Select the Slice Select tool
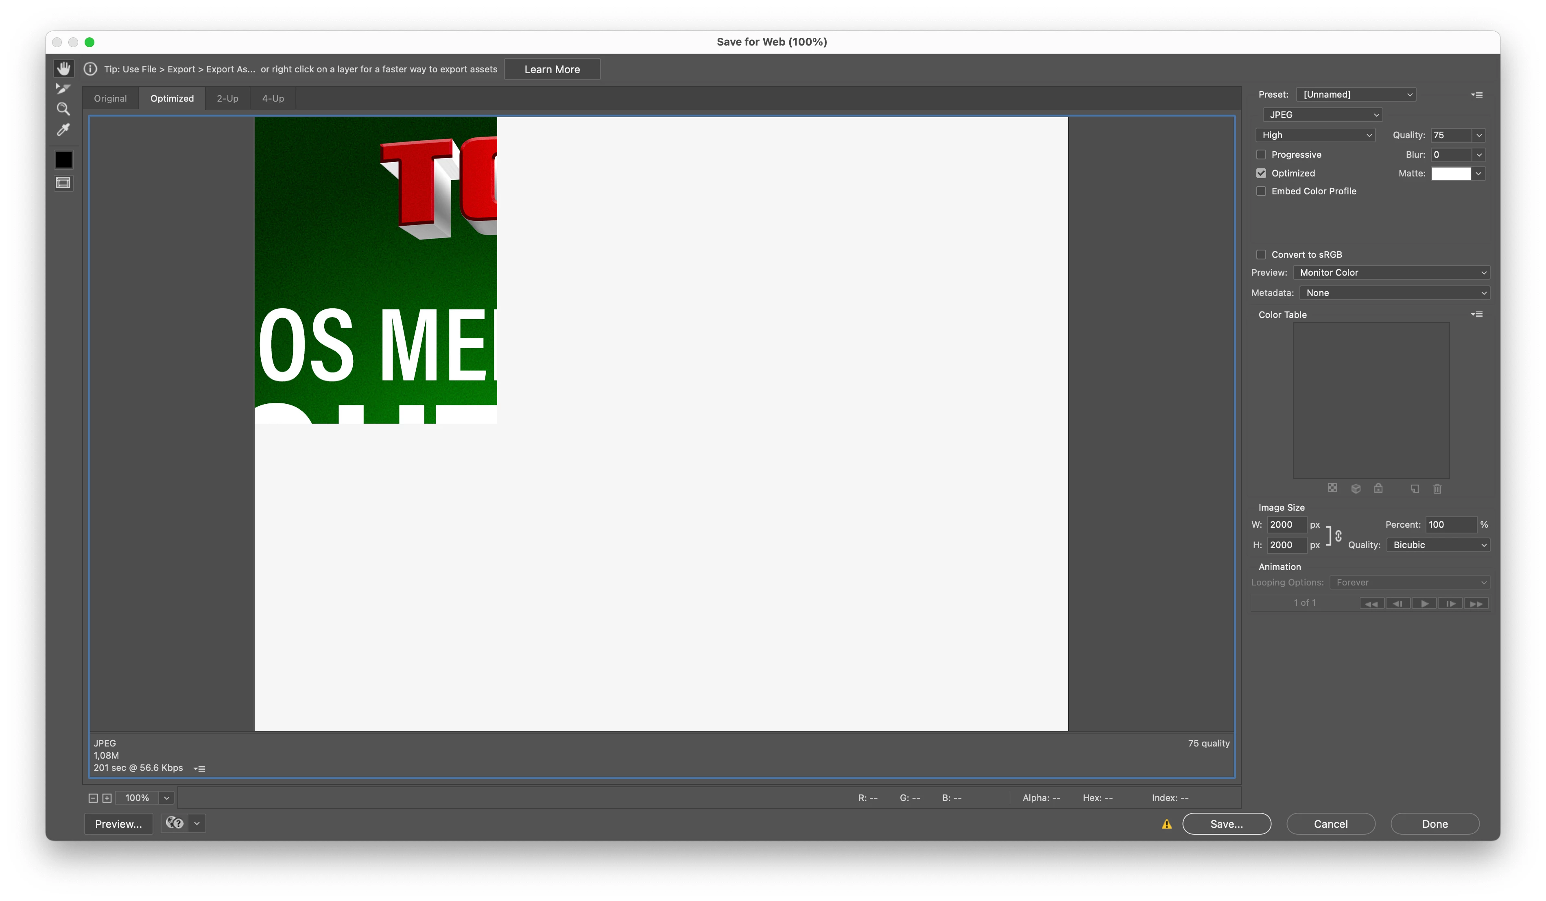The image size is (1546, 901). [63, 89]
